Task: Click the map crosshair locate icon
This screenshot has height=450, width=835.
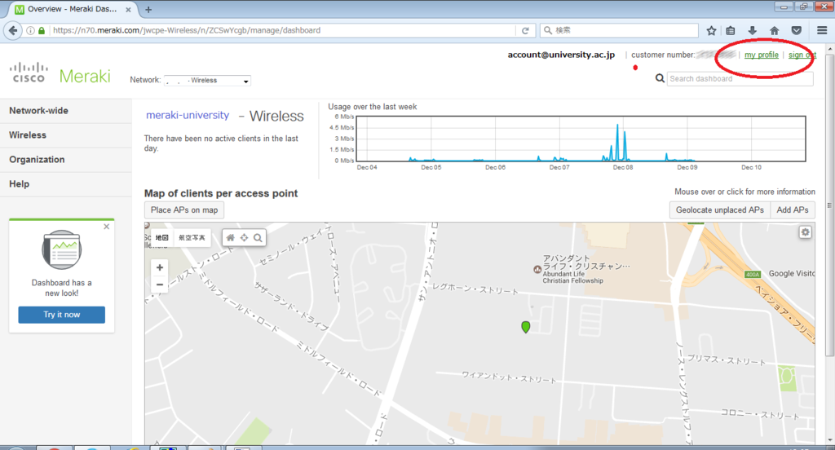Action: pyautogui.click(x=244, y=237)
